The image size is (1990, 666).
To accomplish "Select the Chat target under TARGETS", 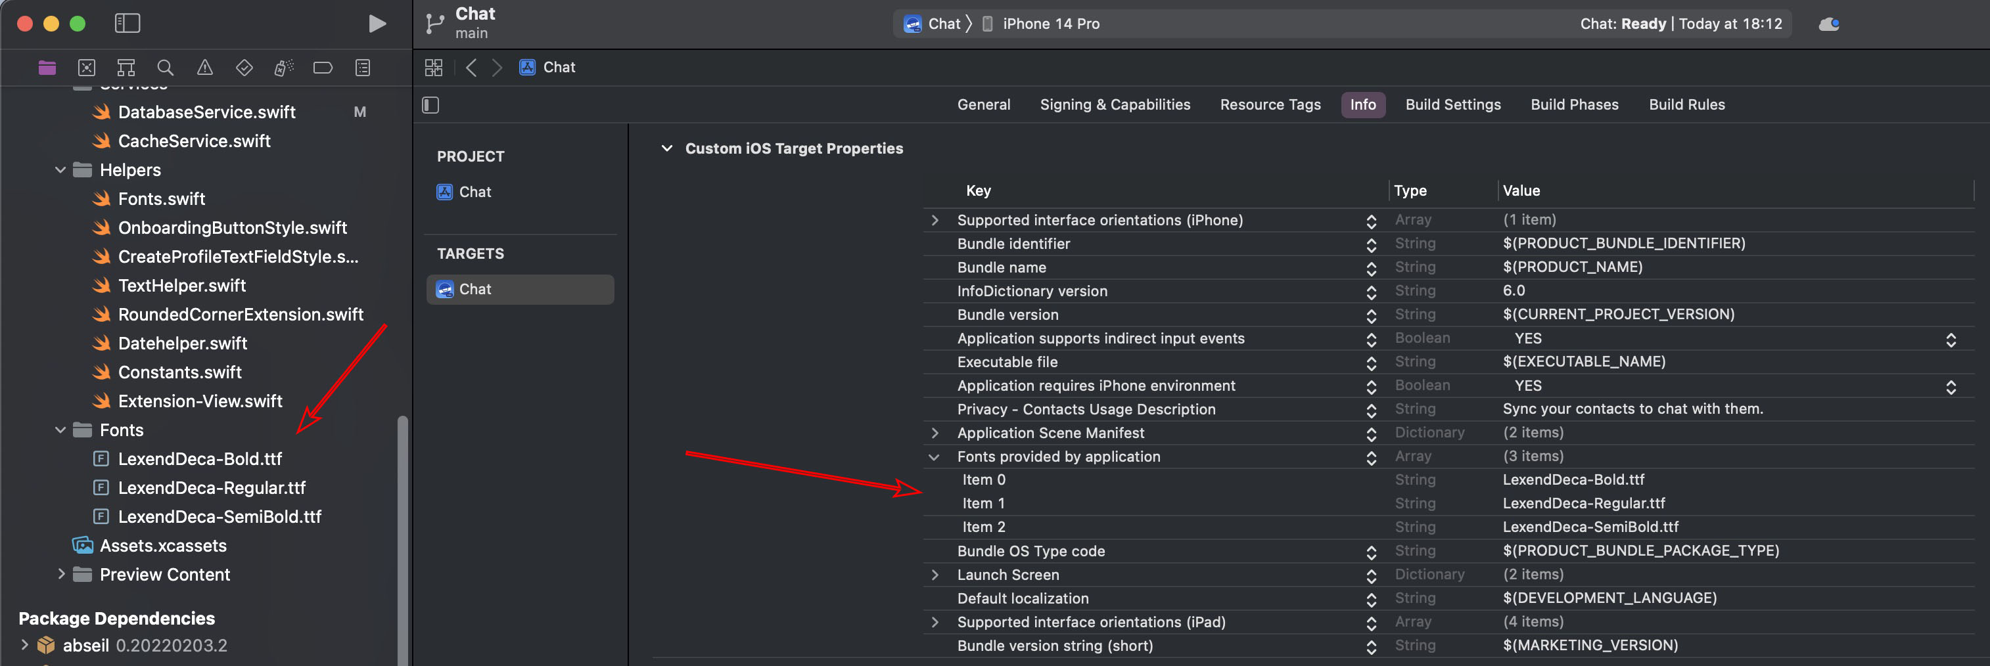I will 520,290.
